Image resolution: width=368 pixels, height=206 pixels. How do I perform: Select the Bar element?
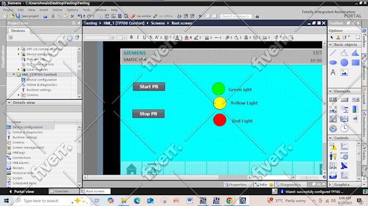[356, 109]
